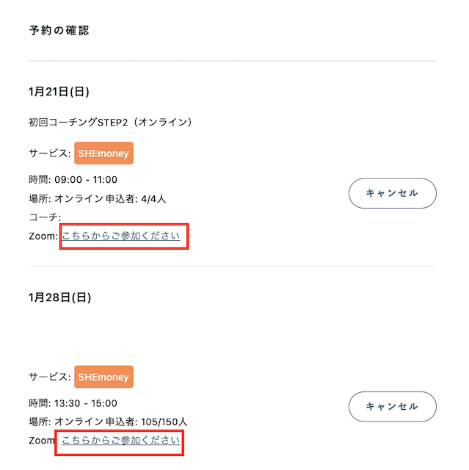469x470 pixels.
Task: Cancel the January 21 coaching reservation
Action: click(x=392, y=193)
